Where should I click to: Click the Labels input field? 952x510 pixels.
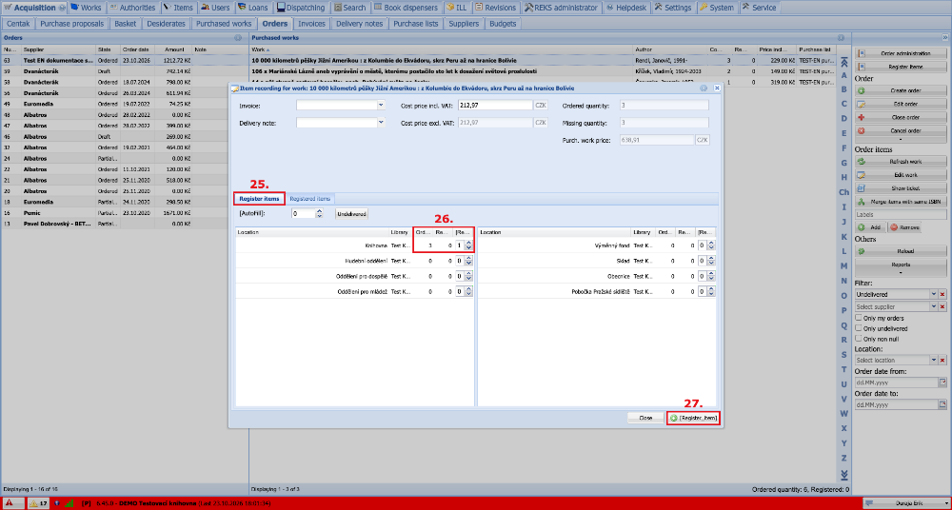pos(901,214)
